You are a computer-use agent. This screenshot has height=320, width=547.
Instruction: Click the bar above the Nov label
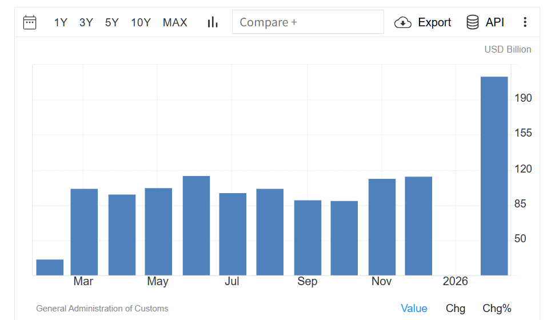(382, 227)
